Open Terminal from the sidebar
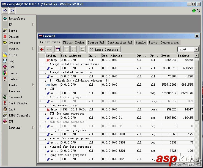Image resolution: width=203 pixels, height=168 pixels. [x=15, y=91]
